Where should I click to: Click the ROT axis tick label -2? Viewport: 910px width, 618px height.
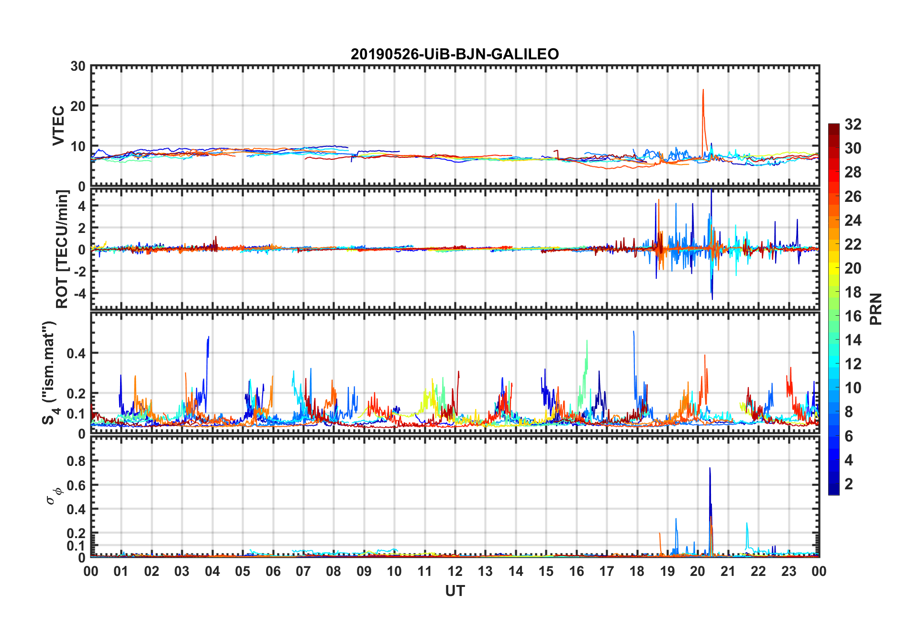pyautogui.click(x=80, y=271)
